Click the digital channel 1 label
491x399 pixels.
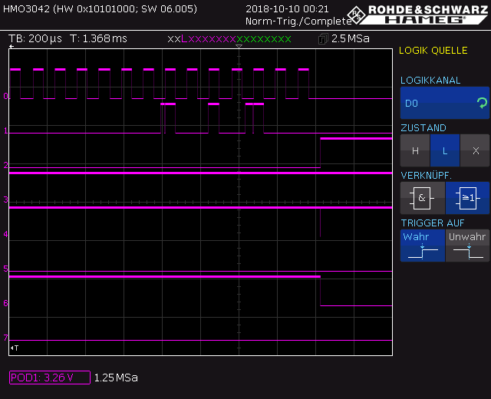[5, 130]
